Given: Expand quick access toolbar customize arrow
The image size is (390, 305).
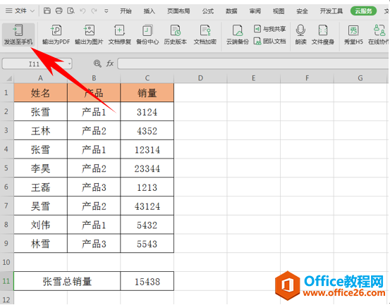Looking at the screenshot, I should (106, 11).
